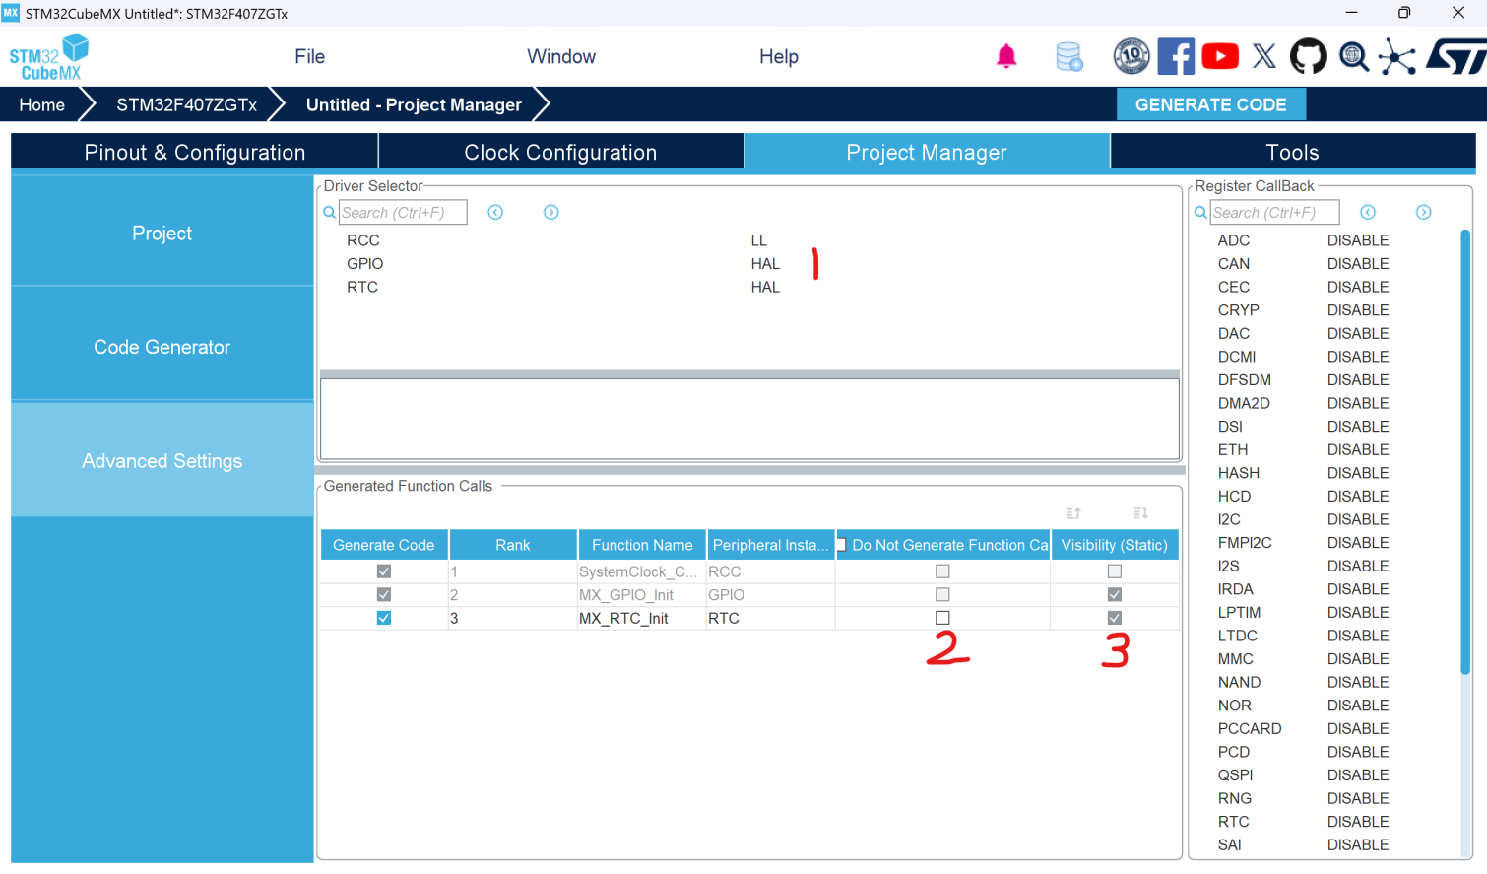Open the Facebook icon link

pos(1176,56)
